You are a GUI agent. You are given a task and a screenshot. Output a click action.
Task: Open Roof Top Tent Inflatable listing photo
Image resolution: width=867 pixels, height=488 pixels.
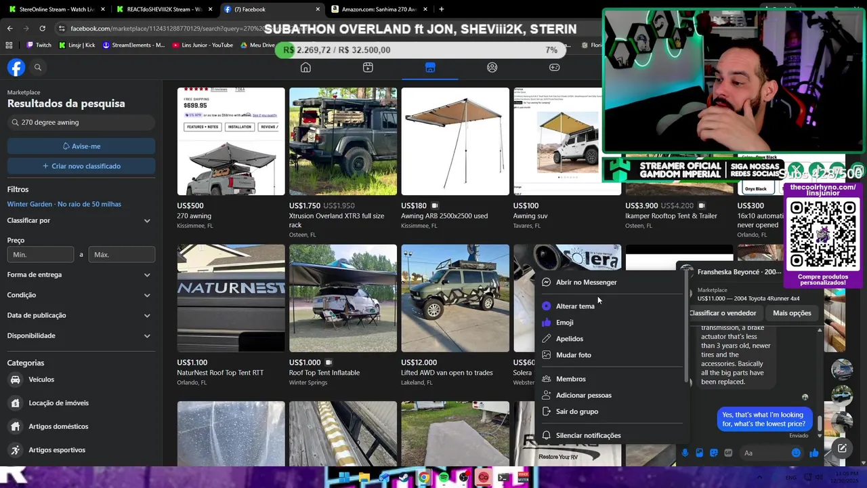click(x=343, y=298)
